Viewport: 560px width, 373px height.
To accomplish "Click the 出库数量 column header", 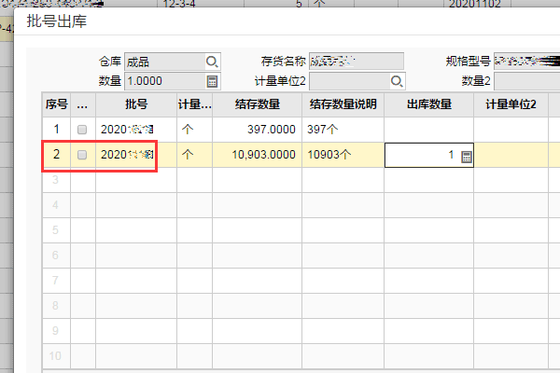I will click(x=428, y=104).
